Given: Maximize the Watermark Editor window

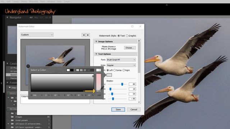Looking at the screenshot, I should 132,26.
